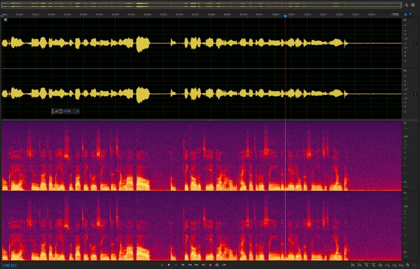The image size is (420, 269).
Task: Click the rightmost zoom toolbar icon
Action: tap(415, 265)
